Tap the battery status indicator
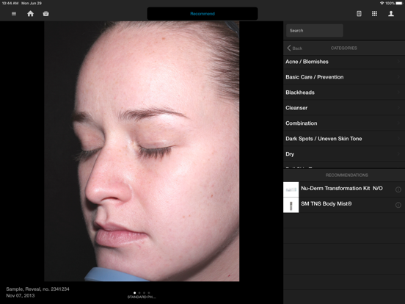405x304 pixels. pyautogui.click(x=399, y=4)
